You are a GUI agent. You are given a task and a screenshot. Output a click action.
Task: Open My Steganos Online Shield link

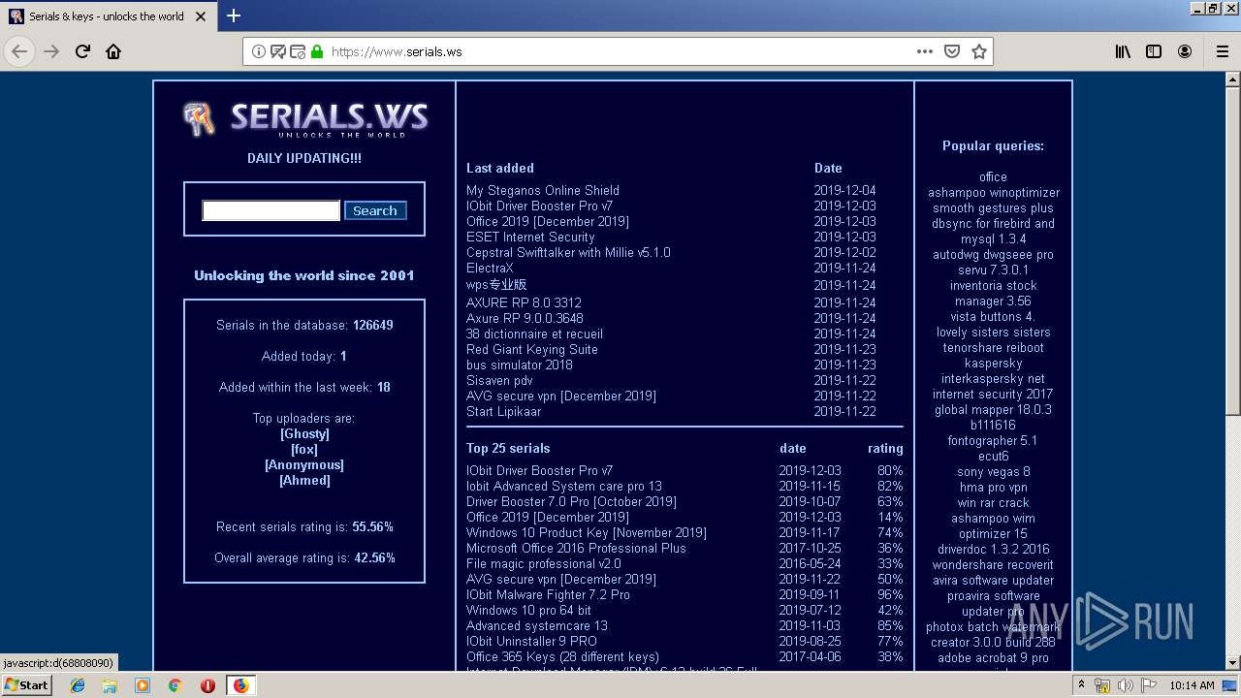point(543,190)
